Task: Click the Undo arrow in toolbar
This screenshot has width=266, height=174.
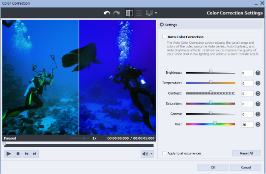Action: coord(107,13)
